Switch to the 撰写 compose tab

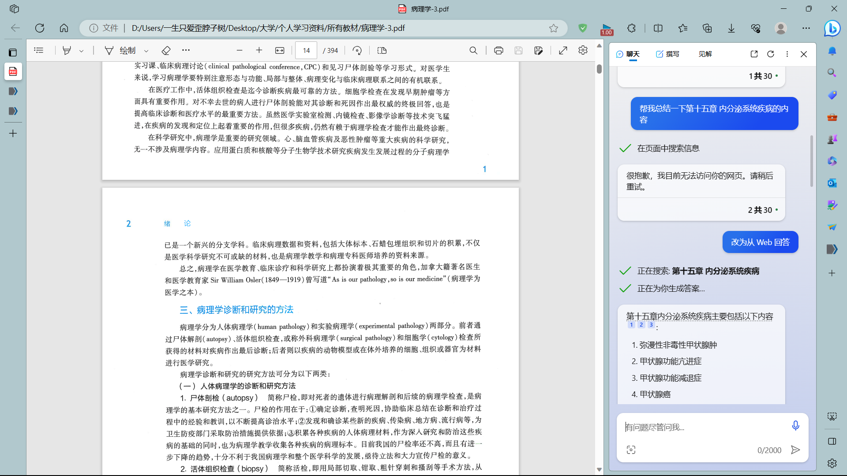click(667, 54)
